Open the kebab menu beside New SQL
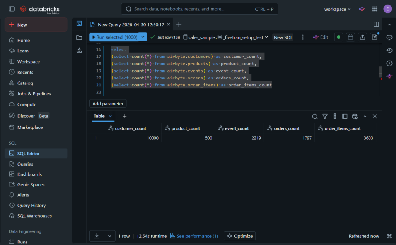396x245 pixels. click(x=303, y=37)
